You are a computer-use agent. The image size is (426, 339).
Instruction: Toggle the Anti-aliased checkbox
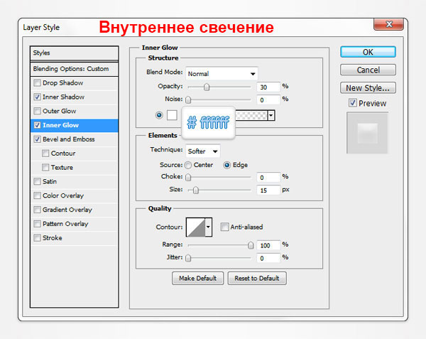[224, 227]
